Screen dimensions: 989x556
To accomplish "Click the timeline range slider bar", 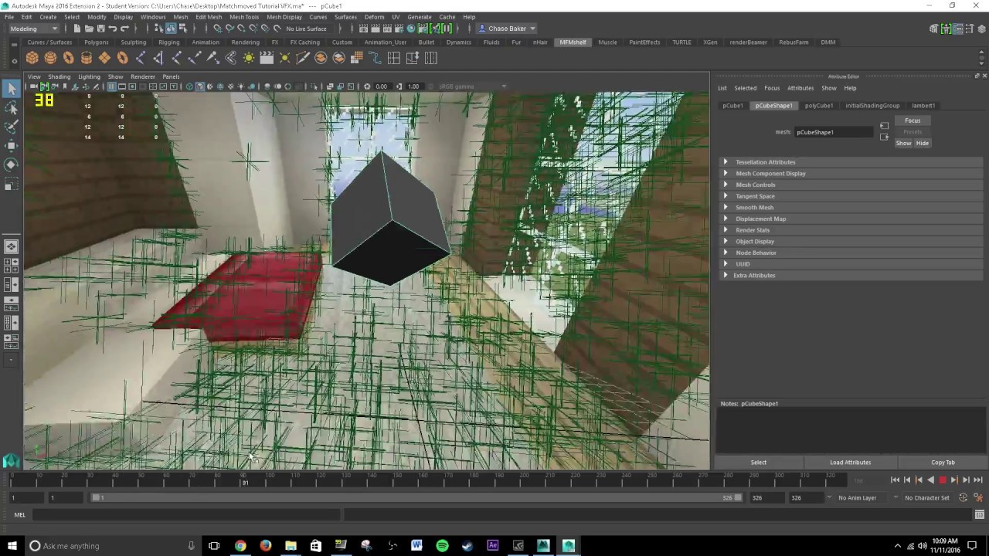I will (417, 498).
